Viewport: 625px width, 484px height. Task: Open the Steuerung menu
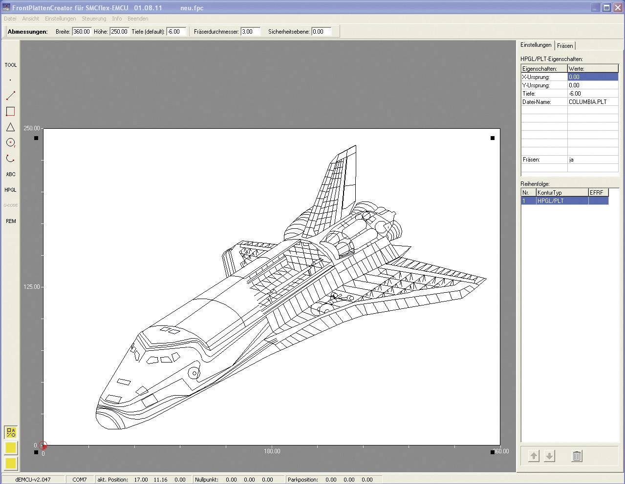pyautogui.click(x=94, y=19)
